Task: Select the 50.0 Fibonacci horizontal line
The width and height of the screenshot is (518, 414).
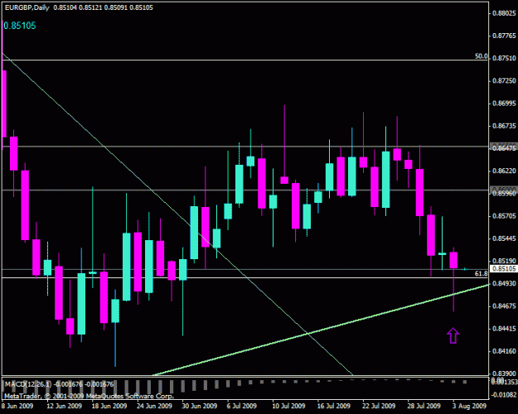Action: (x=244, y=60)
